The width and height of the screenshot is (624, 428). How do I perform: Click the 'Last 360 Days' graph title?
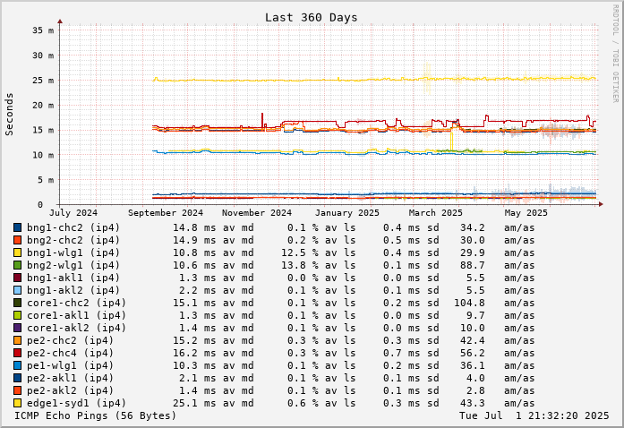click(312, 18)
